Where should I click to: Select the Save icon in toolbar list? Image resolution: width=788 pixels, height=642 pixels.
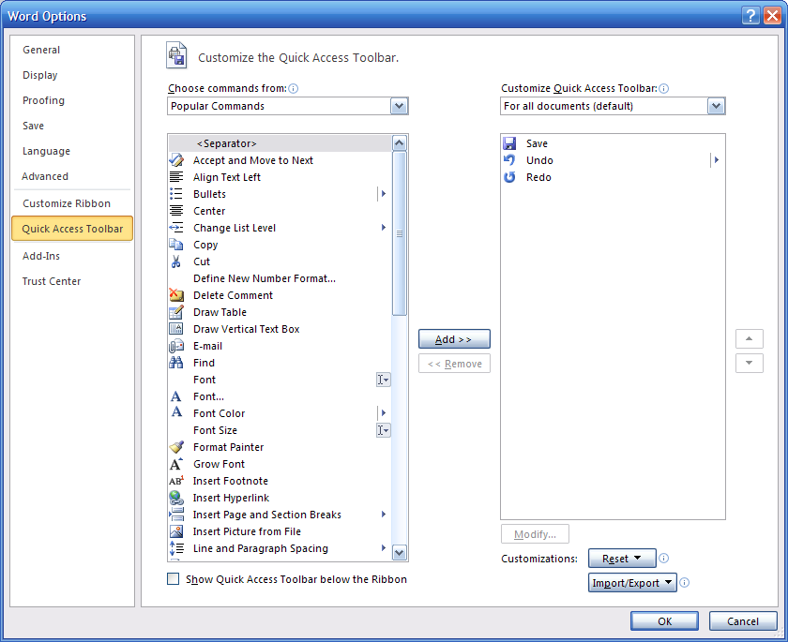click(x=509, y=143)
